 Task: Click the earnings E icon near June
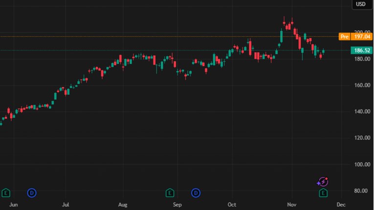(x=6, y=193)
